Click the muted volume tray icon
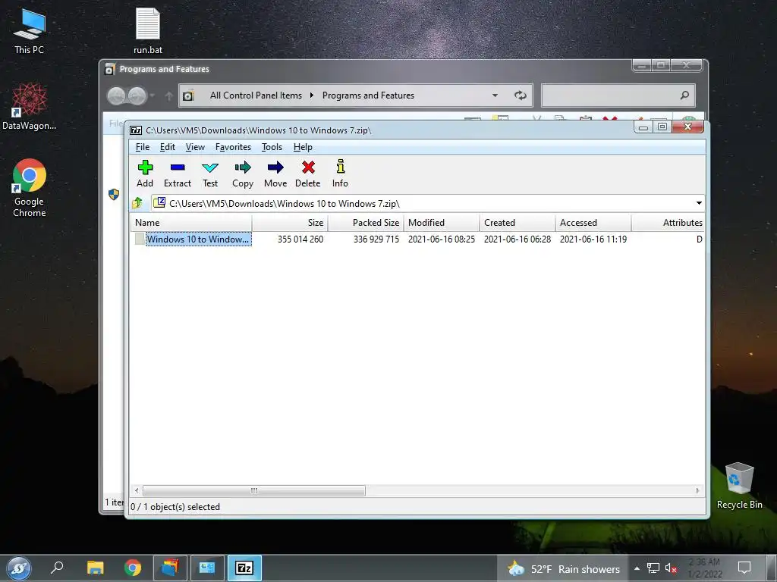This screenshot has width=777, height=582. tap(671, 568)
